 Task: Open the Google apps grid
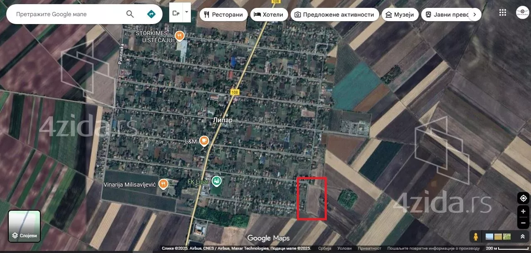502,12
